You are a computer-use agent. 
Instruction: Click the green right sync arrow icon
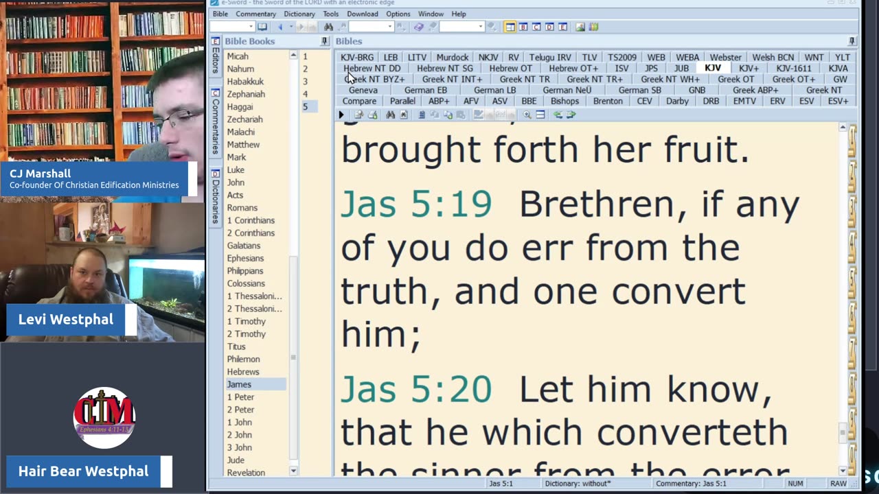point(571,115)
